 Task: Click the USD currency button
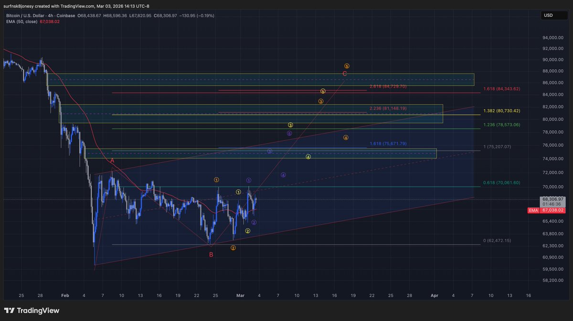click(x=554, y=15)
